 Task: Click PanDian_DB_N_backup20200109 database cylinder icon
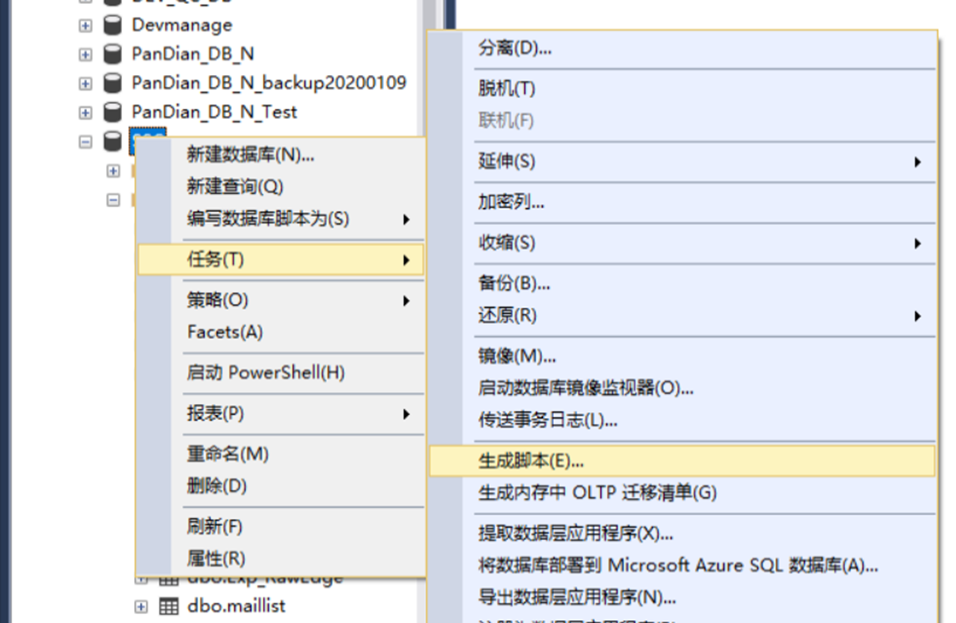[112, 82]
